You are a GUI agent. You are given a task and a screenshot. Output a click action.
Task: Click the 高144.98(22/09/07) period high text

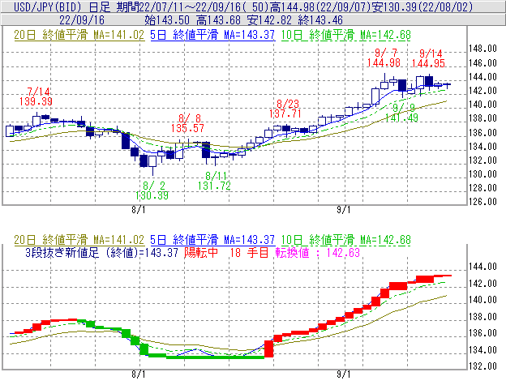[x=320, y=6]
